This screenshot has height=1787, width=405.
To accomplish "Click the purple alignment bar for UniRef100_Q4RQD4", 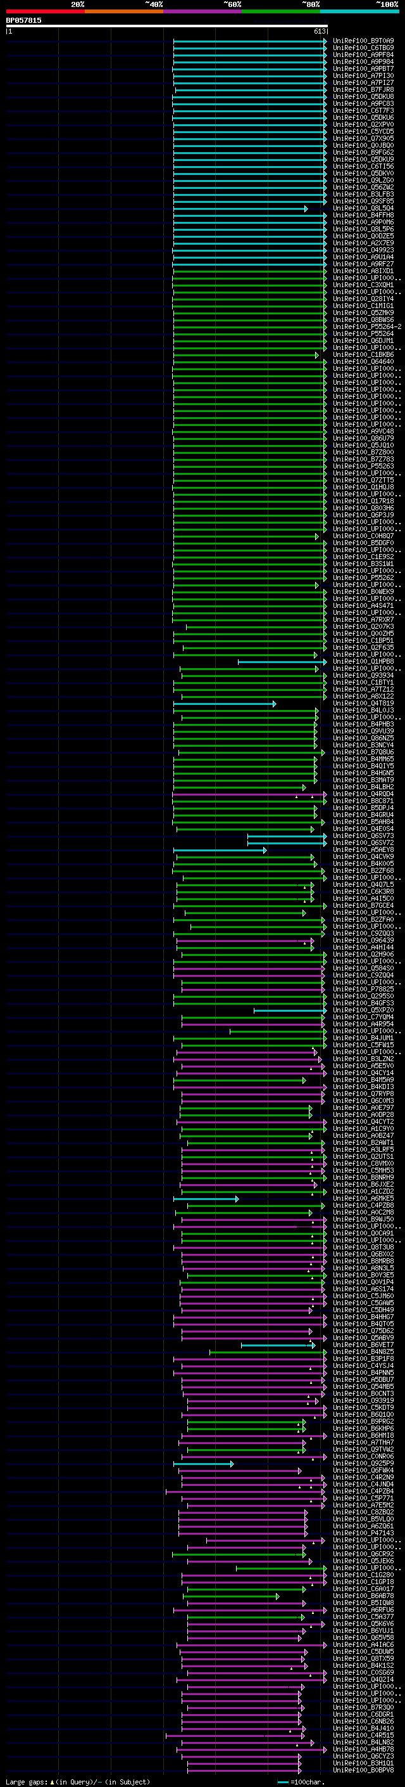I will coord(250,794).
